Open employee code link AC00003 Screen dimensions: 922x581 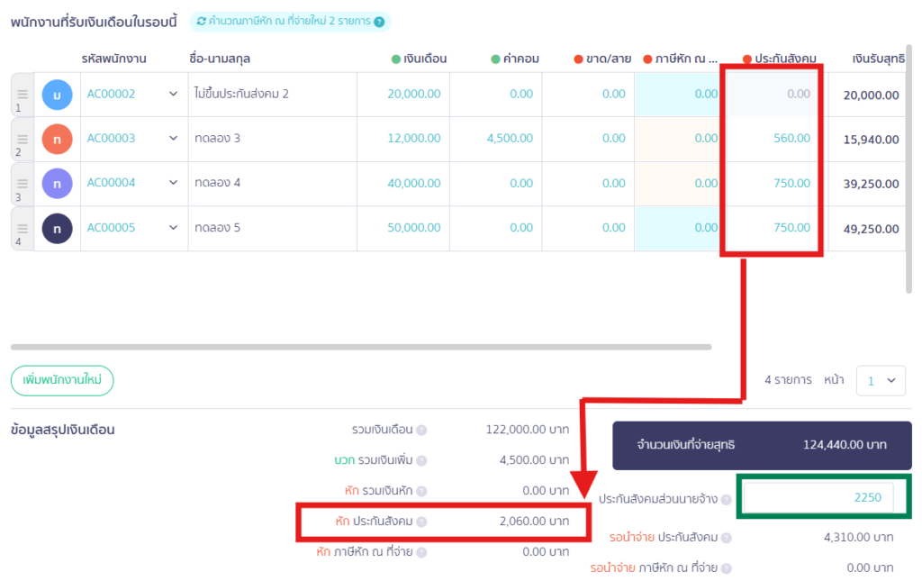(x=111, y=139)
